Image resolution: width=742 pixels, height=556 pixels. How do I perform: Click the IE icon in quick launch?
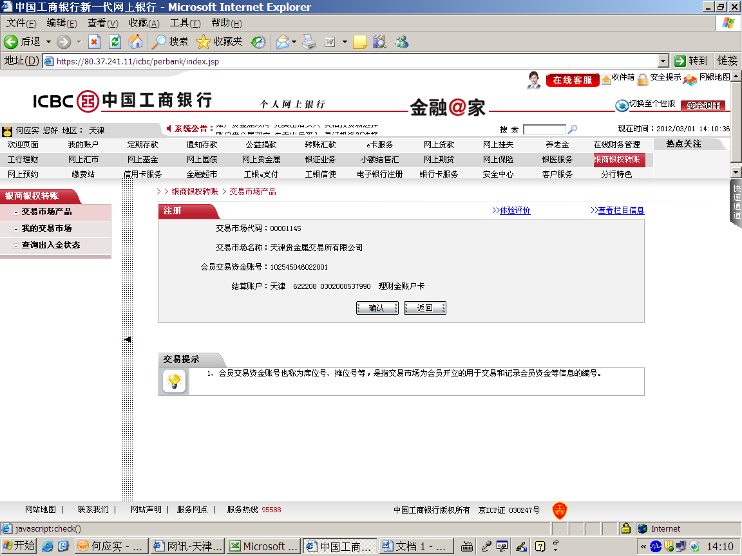(x=47, y=546)
